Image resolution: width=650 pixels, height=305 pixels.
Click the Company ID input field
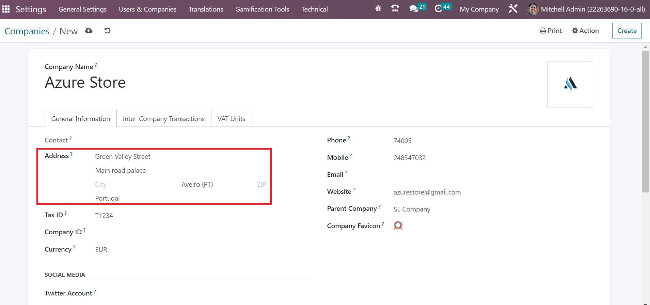click(203, 232)
